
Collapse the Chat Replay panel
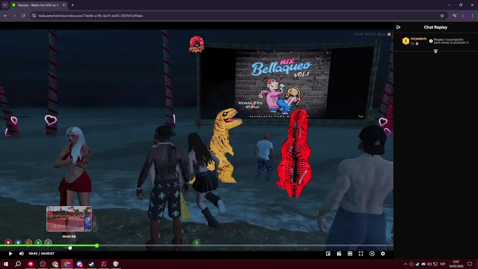tap(398, 27)
